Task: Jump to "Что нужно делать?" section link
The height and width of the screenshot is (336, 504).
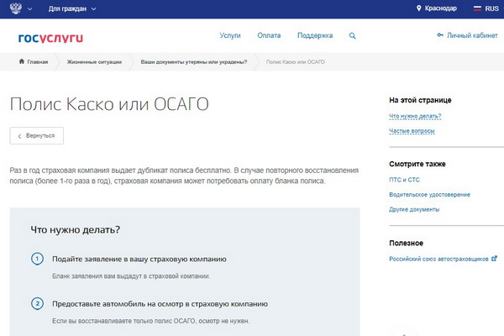Action: (x=415, y=116)
